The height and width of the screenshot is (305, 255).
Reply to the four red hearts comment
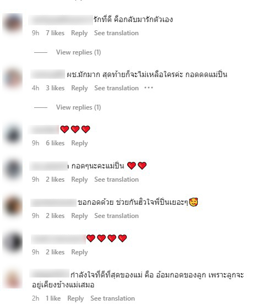(79, 252)
